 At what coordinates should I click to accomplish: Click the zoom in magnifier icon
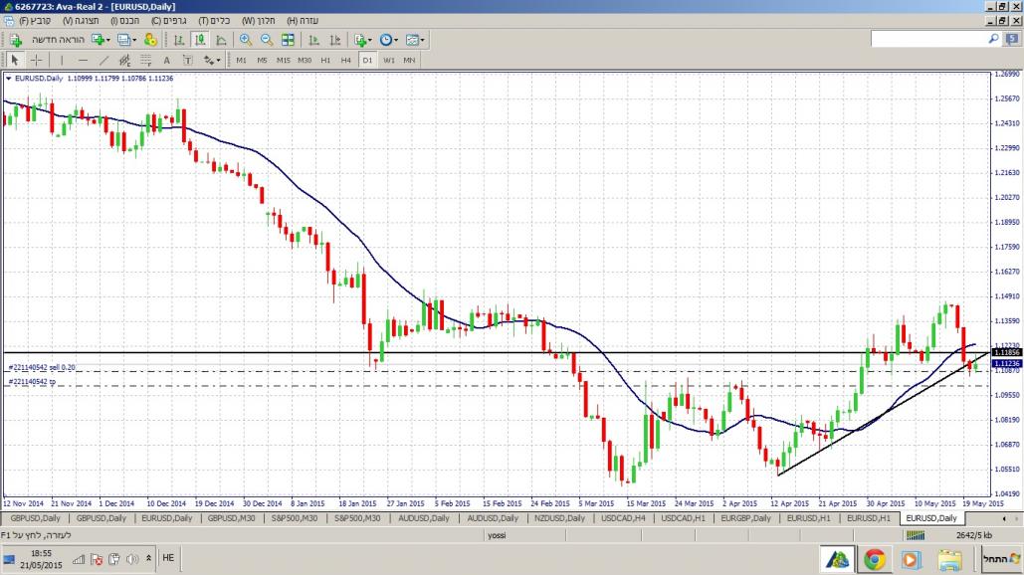[x=246, y=40]
